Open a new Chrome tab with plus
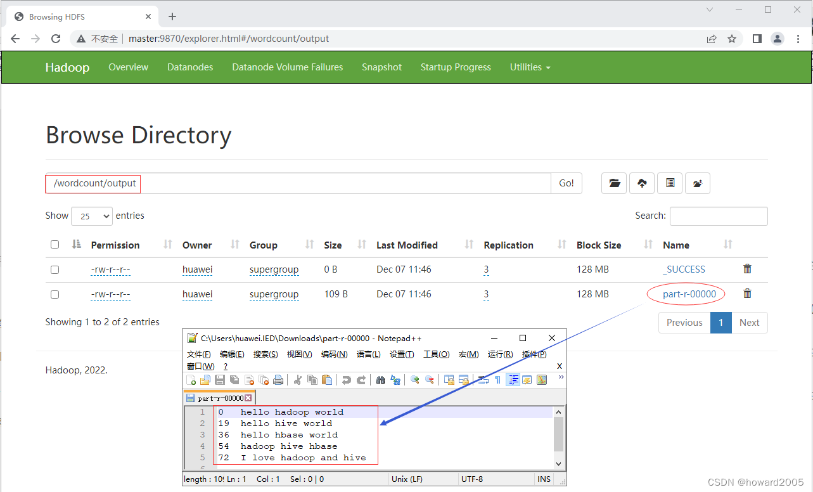The image size is (813, 492). point(172,16)
